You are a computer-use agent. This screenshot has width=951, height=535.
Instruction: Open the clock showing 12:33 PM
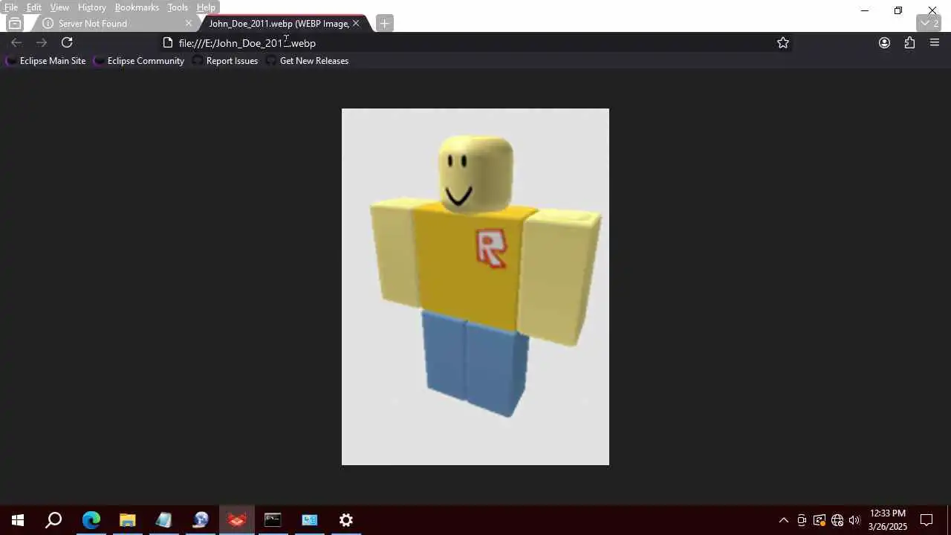point(888,520)
